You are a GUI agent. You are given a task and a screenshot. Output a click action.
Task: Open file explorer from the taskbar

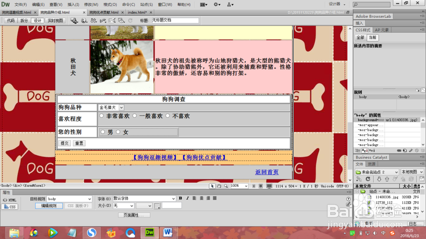(14, 233)
